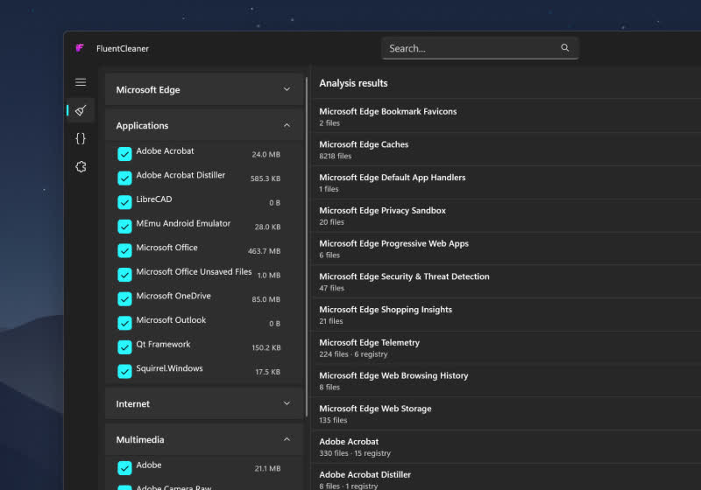The height and width of the screenshot is (490, 701).
Task: Open the hamburger navigation menu
Action: pyautogui.click(x=81, y=82)
